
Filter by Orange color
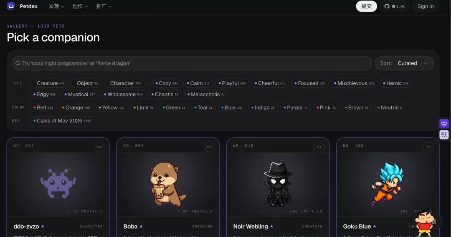click(x=76, y=107)
